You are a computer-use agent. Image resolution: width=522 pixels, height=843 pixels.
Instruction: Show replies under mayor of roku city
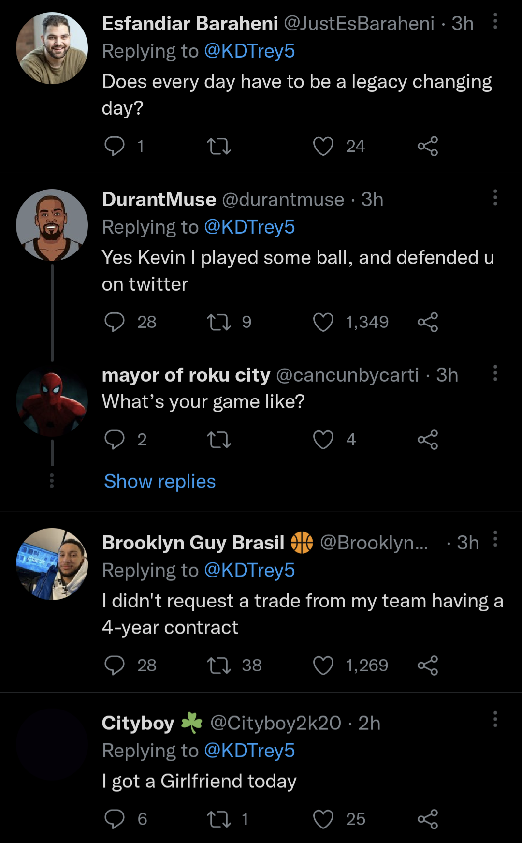[x=160, y=481]
